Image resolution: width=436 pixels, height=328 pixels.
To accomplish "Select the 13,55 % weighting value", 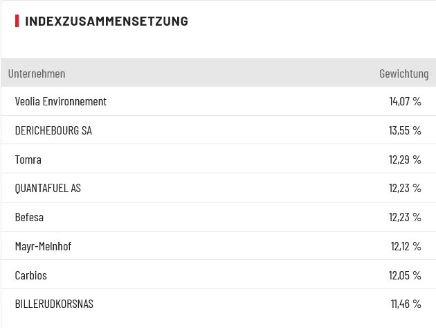I will pyautogui.click(x=405, y=130).
